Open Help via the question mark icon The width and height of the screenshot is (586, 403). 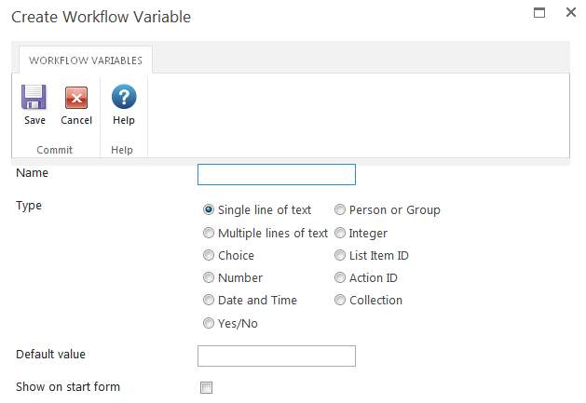click(123, 98)
